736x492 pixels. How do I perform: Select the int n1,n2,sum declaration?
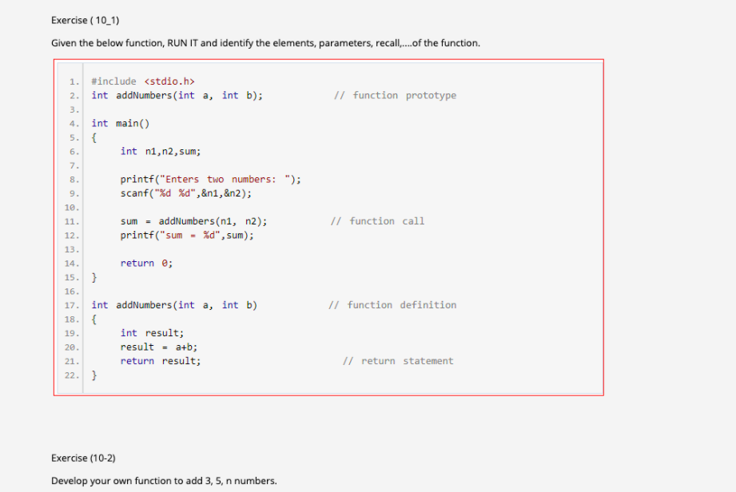pyautogui.click(x=161, y=151)
